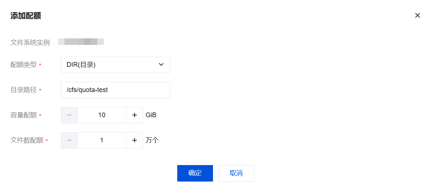Click the 文件数配额 value field showing 1
This screenshot has height=191, width=430.
(x=102, y=140)
